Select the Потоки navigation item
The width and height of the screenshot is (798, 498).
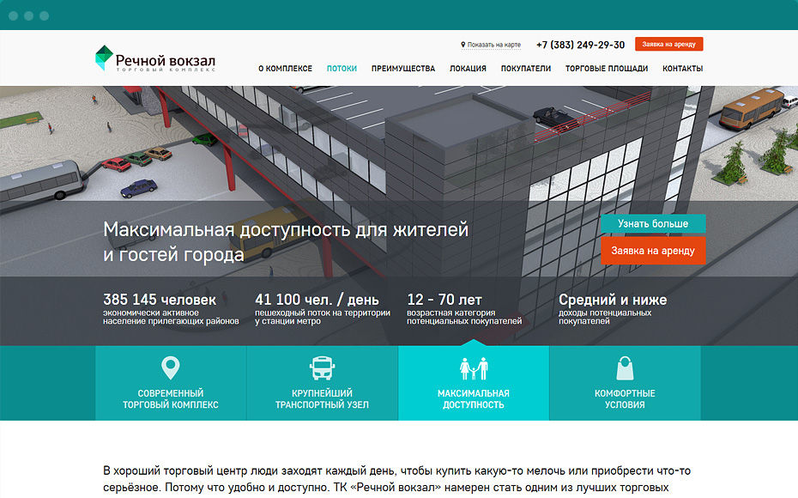coord(342,69)
